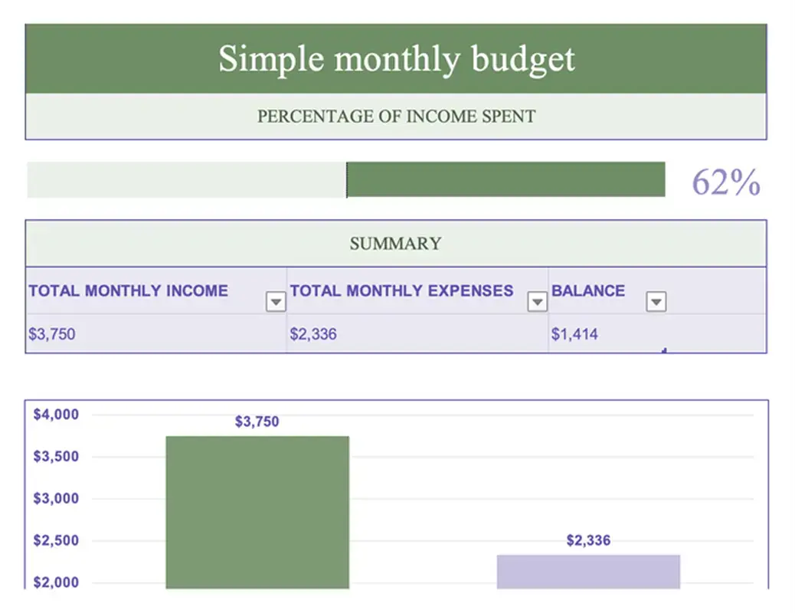Click the green portion of the progress bar
Image resolution: width=795 pixels, height=613 pixels.
[505, 179]
